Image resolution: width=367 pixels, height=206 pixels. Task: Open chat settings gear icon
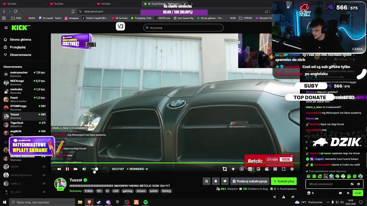tap(348, 193)
